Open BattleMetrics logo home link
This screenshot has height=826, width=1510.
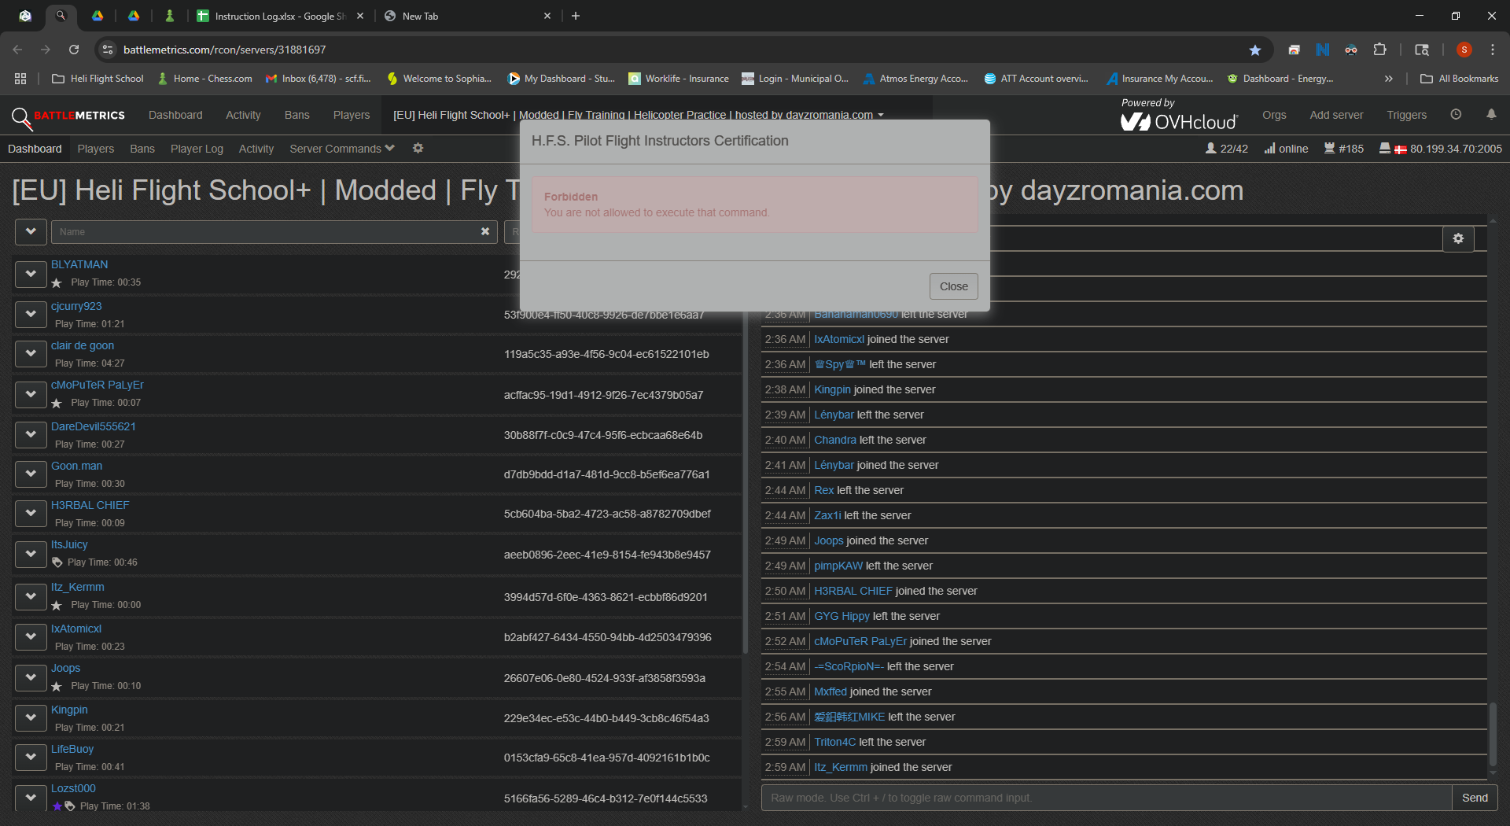(68, 116)
